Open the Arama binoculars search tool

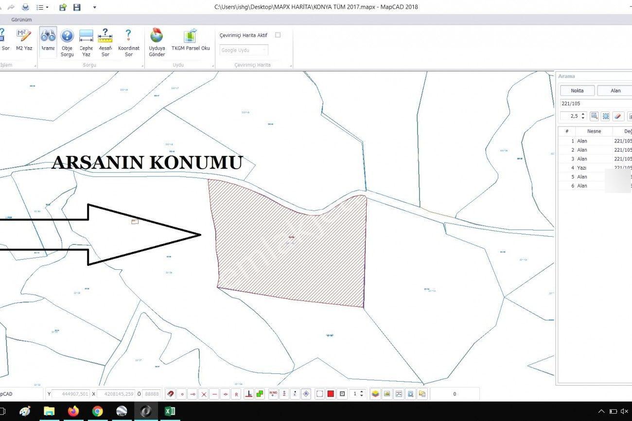48,42
